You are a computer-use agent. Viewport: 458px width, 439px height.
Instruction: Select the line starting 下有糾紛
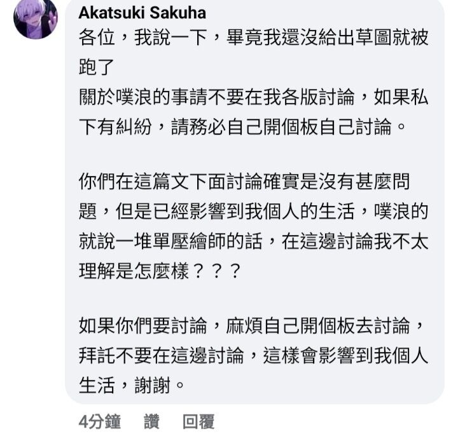[x=242, y=126]
